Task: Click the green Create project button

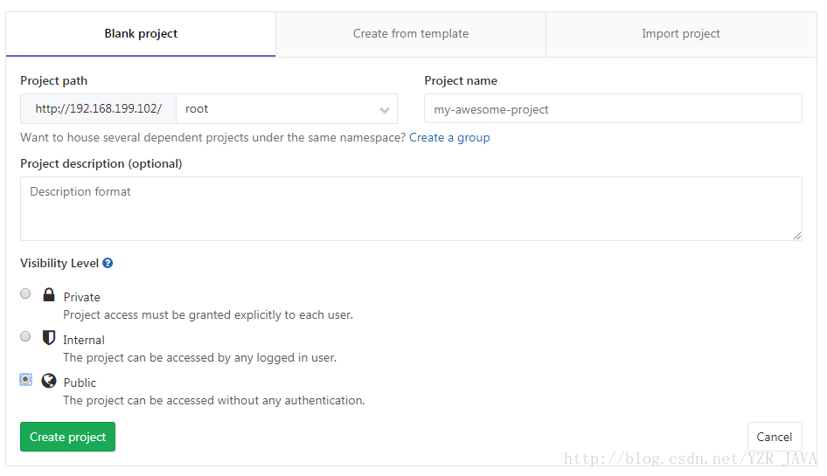Action: coord(67,437)
